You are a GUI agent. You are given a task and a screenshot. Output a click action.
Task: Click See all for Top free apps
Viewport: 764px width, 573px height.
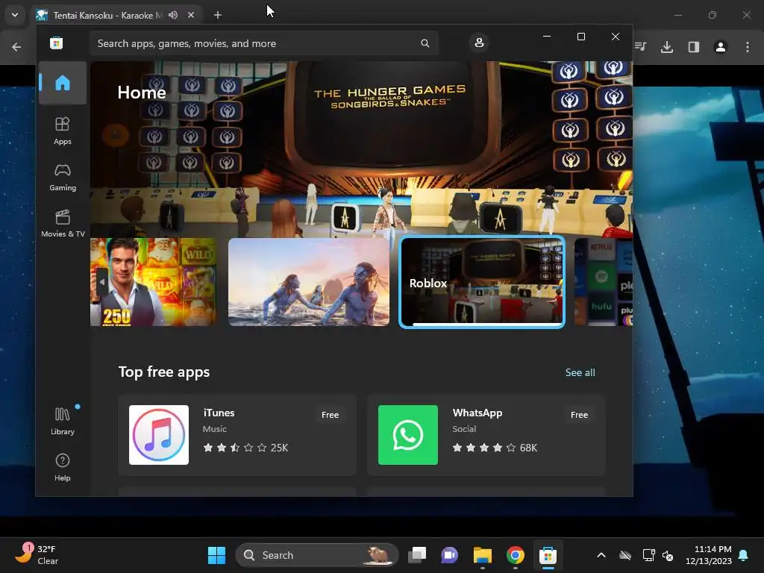[x=580, y=372]
